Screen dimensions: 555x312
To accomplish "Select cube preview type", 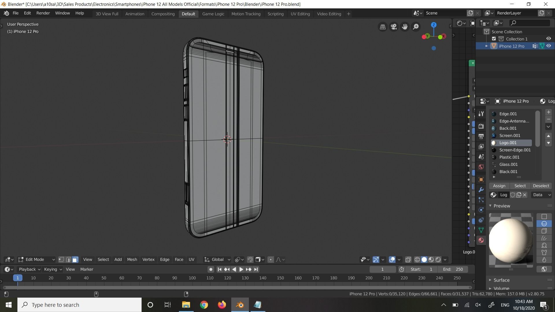I will tap(544, 231).
